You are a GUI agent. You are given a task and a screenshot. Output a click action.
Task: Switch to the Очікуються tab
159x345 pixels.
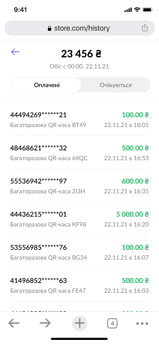click(116, 85)
